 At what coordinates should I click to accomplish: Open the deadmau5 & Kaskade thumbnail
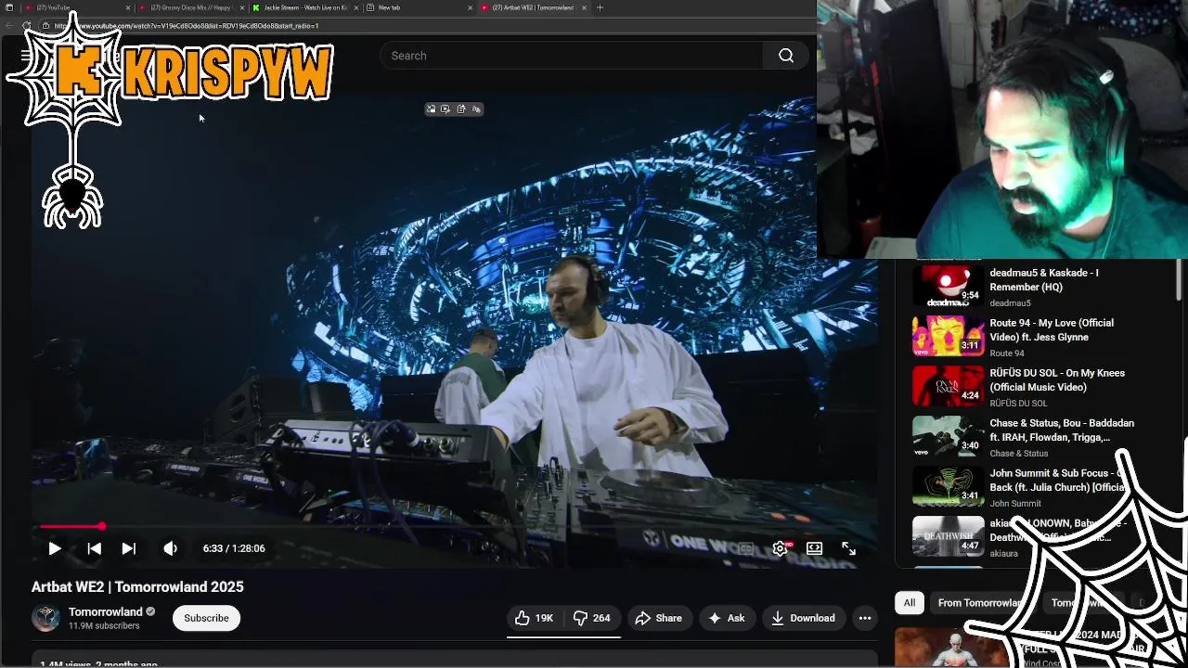(948, 286)
